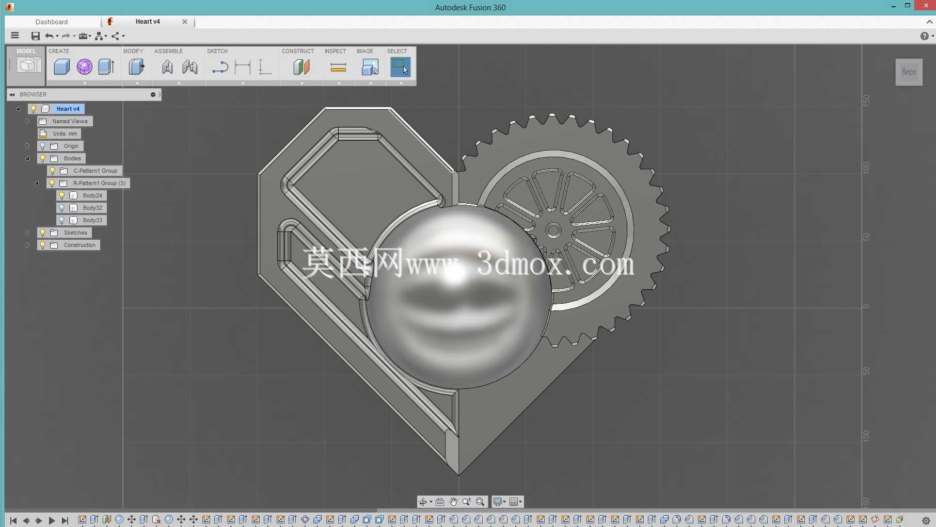Open the data panel hamburger button
Screen dimensions: 936x527
click(x=15, y=36)
